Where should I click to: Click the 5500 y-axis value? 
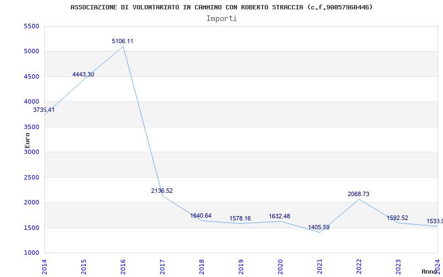(32, 26)
